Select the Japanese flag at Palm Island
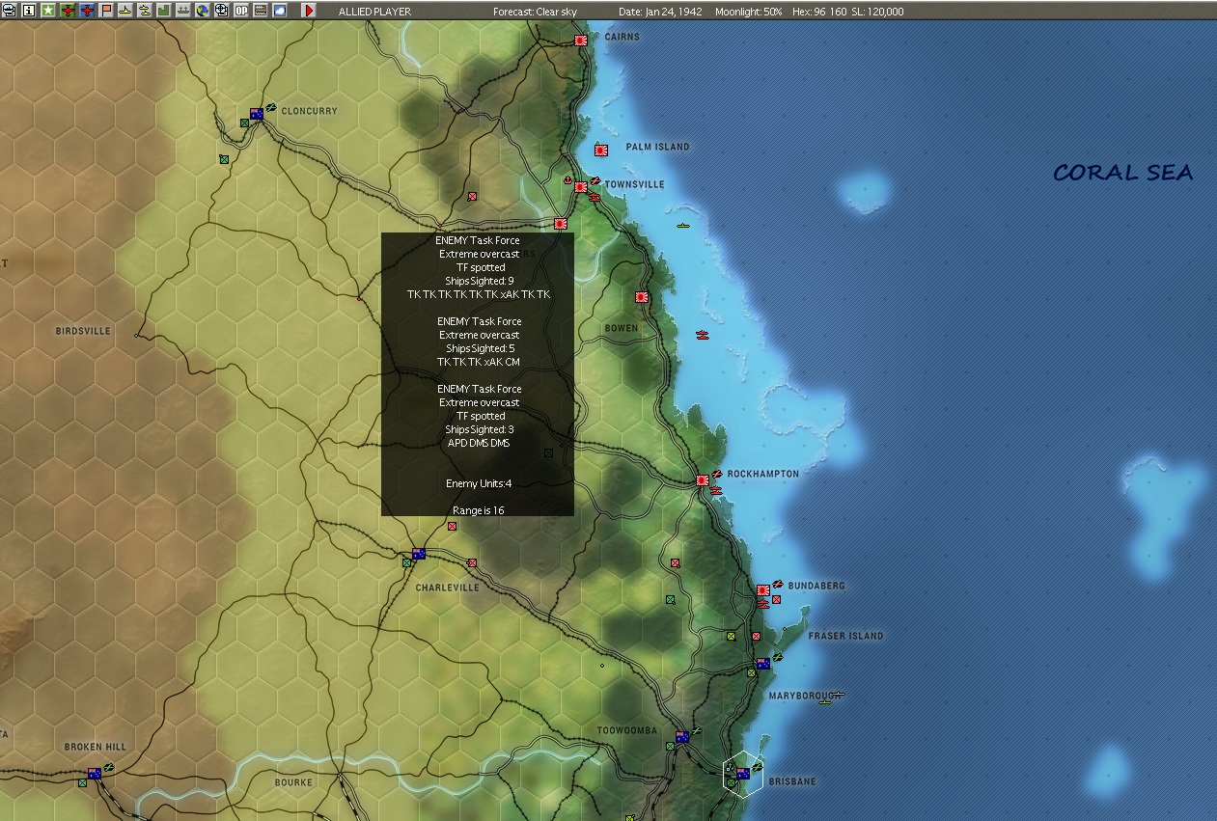Viewport: 1217px width, 821px height. pos(601,151)
